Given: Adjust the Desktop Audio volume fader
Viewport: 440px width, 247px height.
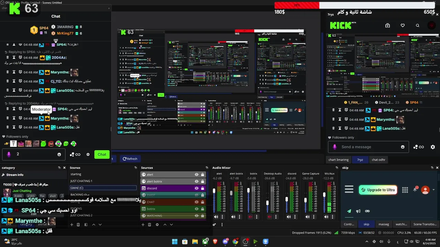Looking at the screenshot, I should pyautogui.click(x=267, y=203).
